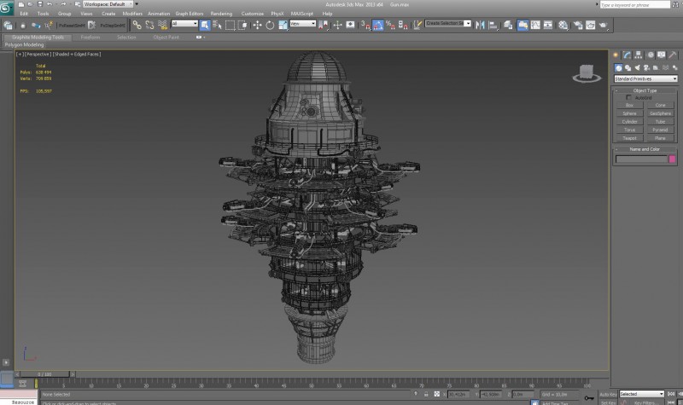Open the Create Selection Set dropdown
This screenshot has height=405, width=683.
pos(447,24)
